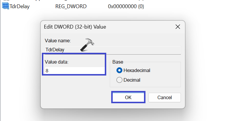This screenshot has width=252, height=121.
Task: Click the TdrDelay registry value icon
Action: (x=5, y=6)
